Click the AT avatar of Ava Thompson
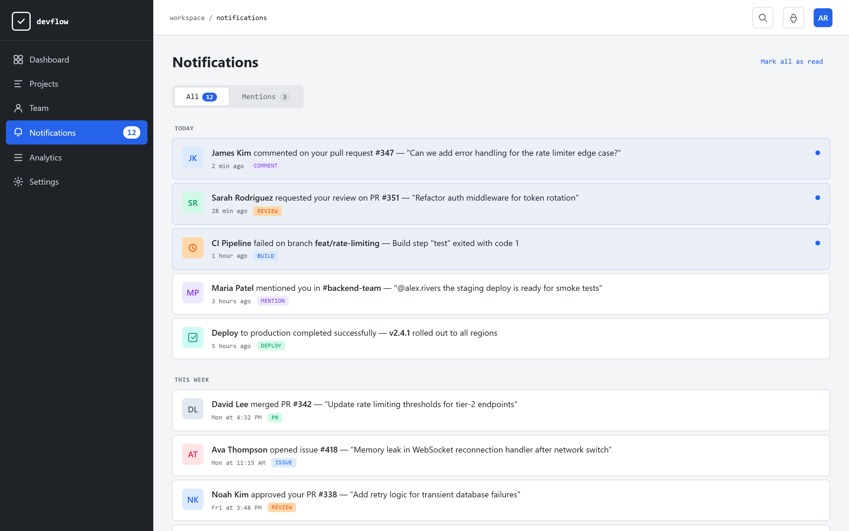The image size is (849, 531). 192,454
